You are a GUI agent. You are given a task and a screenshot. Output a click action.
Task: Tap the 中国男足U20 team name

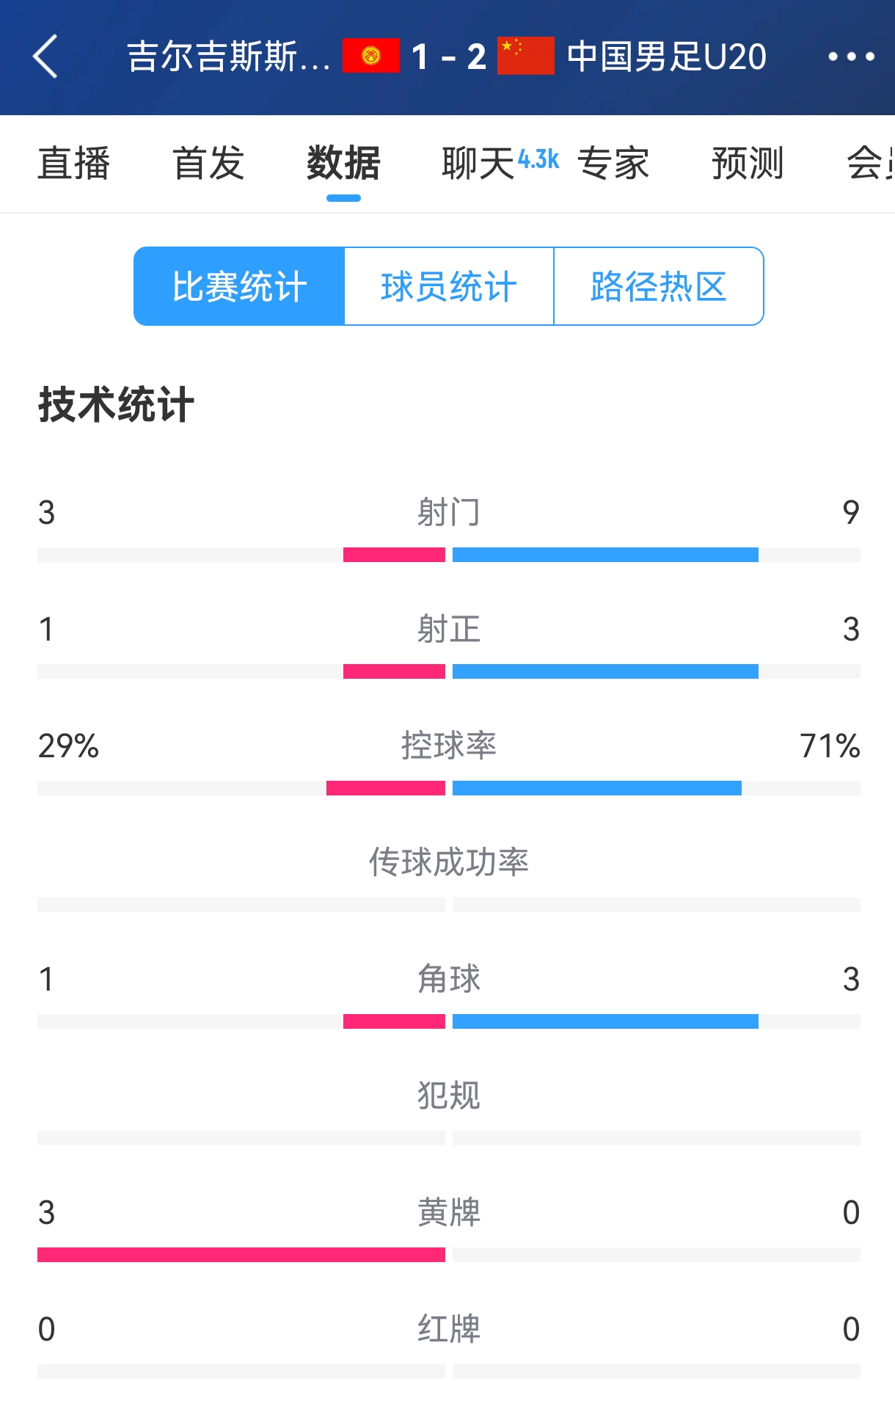click(x=666, y=57)
